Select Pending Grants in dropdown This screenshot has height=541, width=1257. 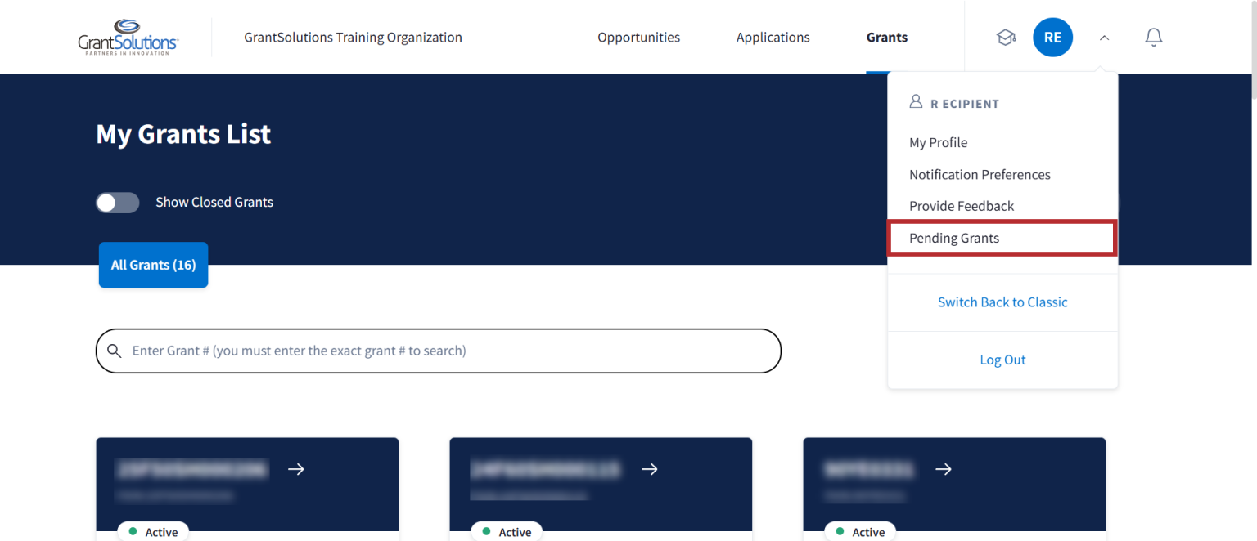pos(954,238)
